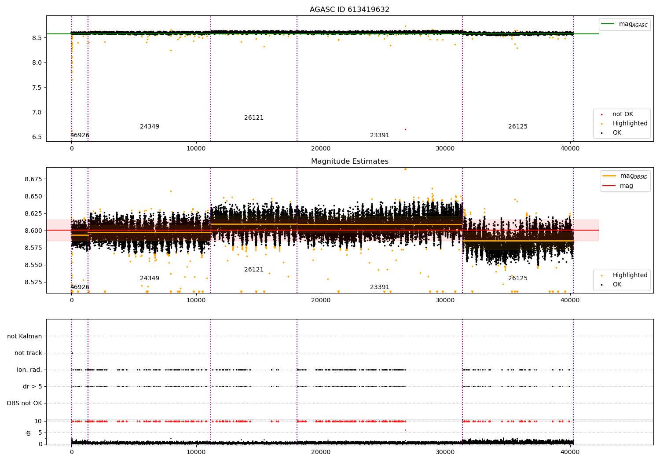Screen dimensions: 660x462
Task: Select 'not OK' legend entry in top plot
Action: point(623,114)
